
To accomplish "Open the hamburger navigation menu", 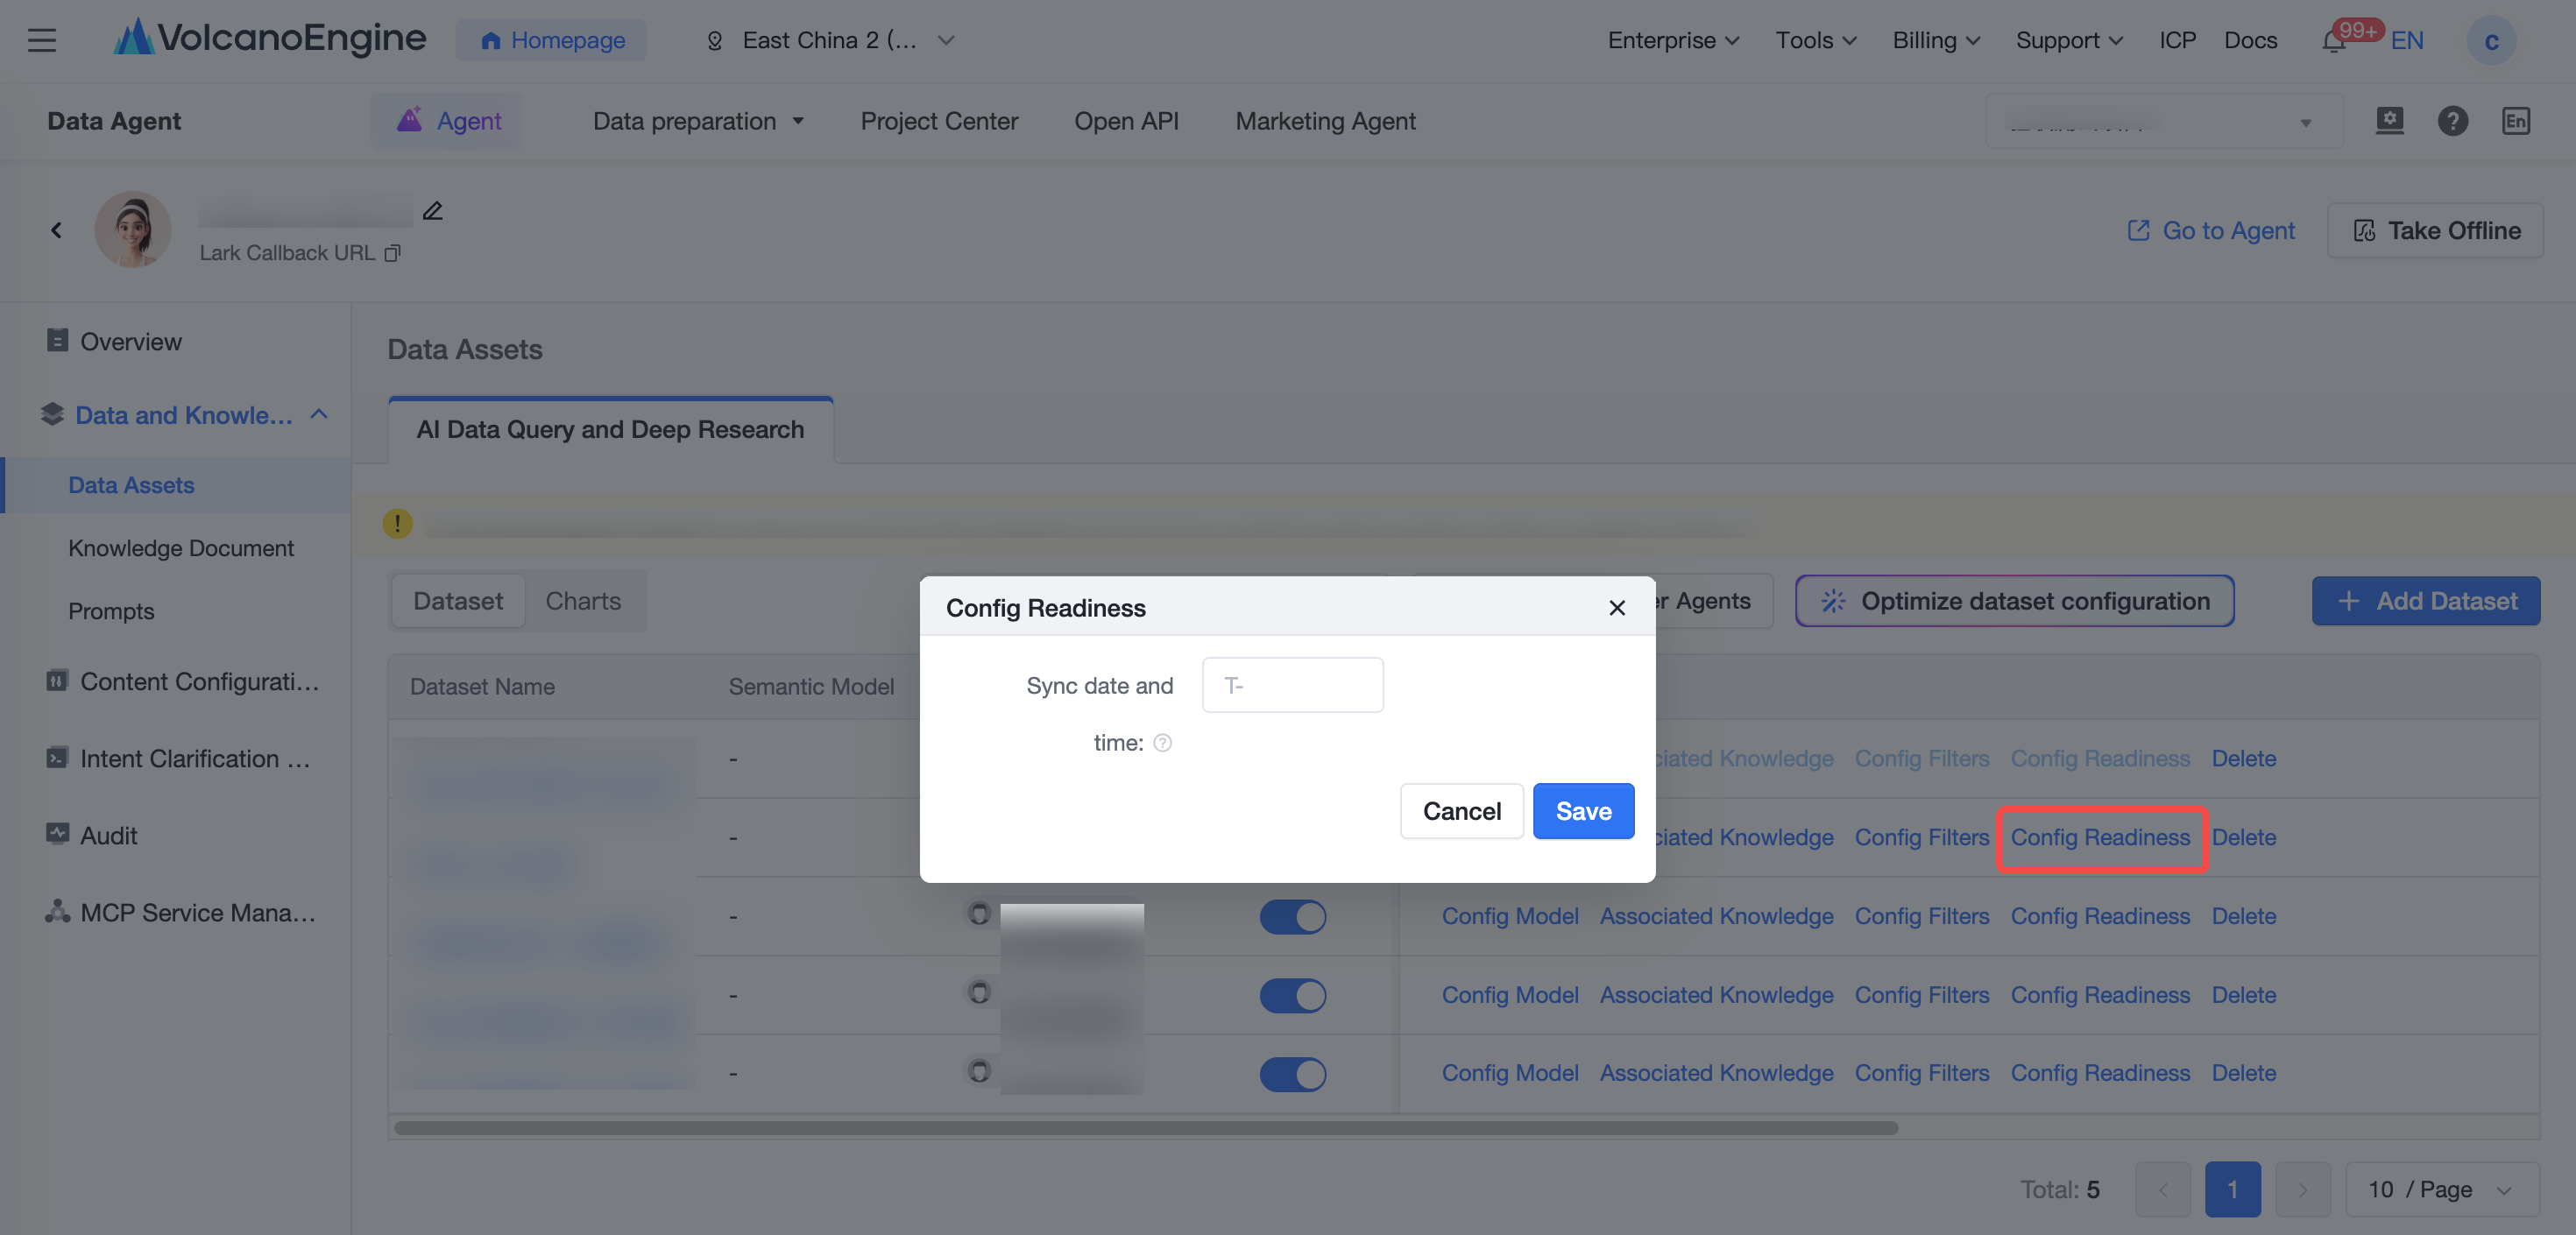I will tap(41, 40).
